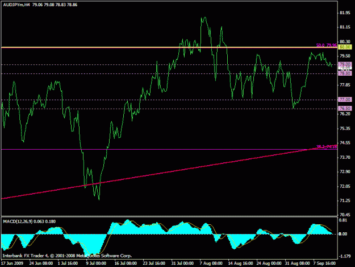
Task: Click the Interbank FX Trader 4 copyright text
Action: 67,256
